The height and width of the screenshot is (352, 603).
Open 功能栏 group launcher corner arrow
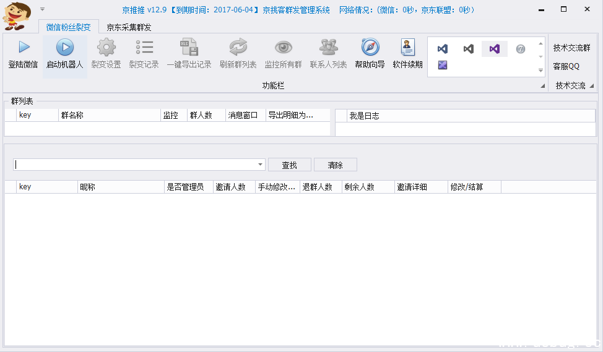click(542, 86)
